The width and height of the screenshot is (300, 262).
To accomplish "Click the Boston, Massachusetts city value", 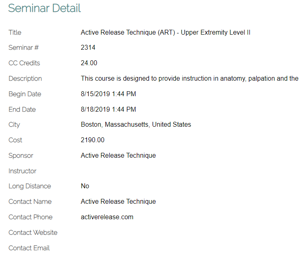I will (136, 125).
